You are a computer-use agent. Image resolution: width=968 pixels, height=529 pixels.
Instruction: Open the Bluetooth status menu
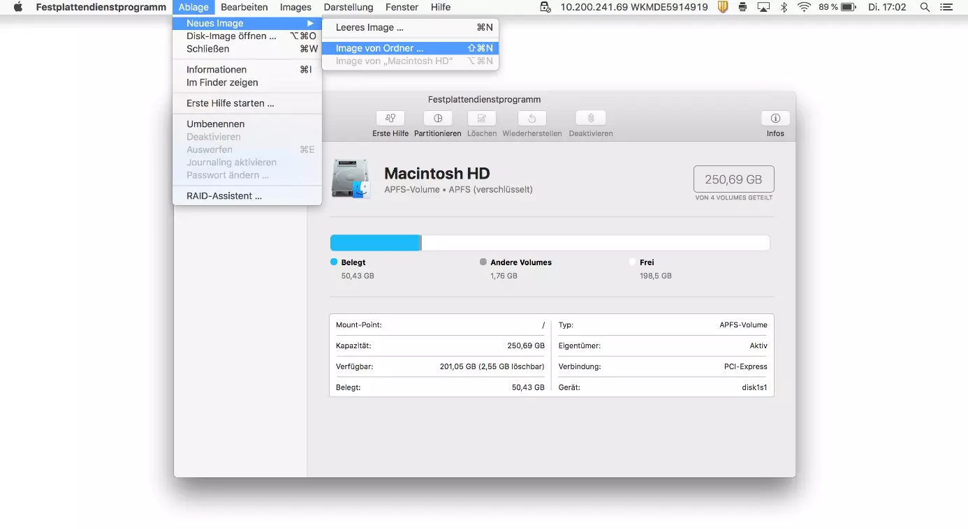(x=784, y=7)
